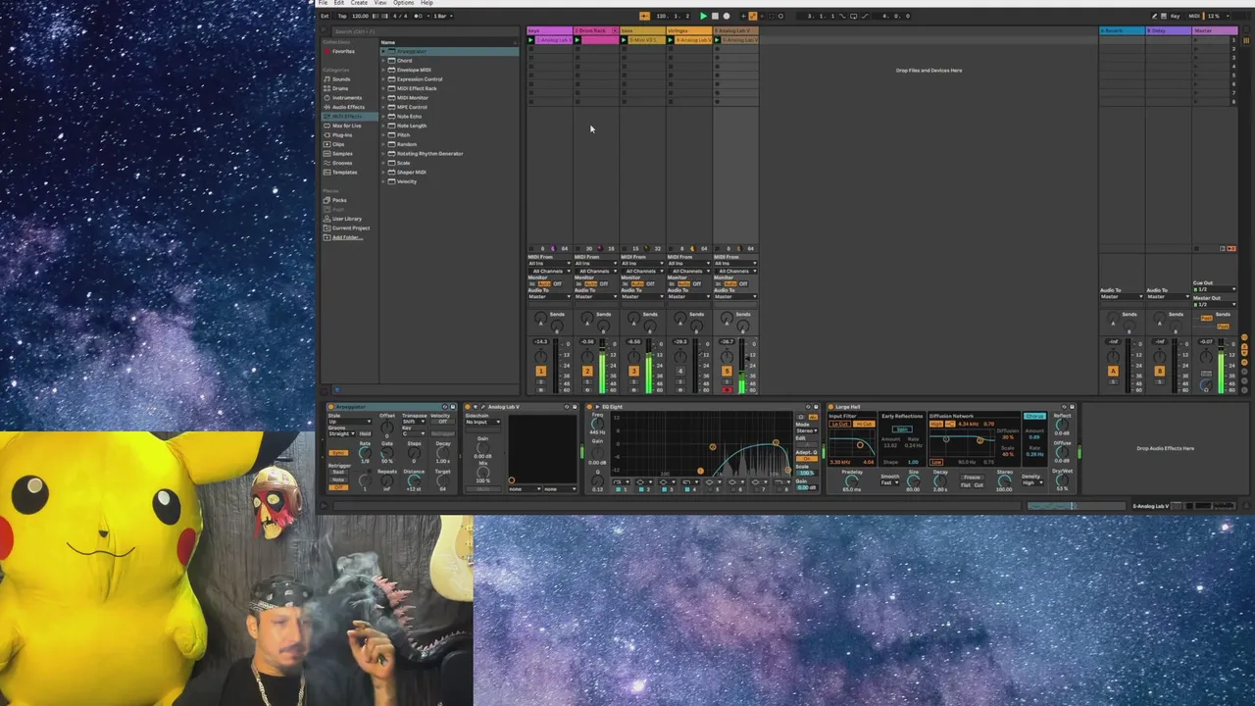Adjust Dry/Wet knob in Large Hall

point(1062,480)
